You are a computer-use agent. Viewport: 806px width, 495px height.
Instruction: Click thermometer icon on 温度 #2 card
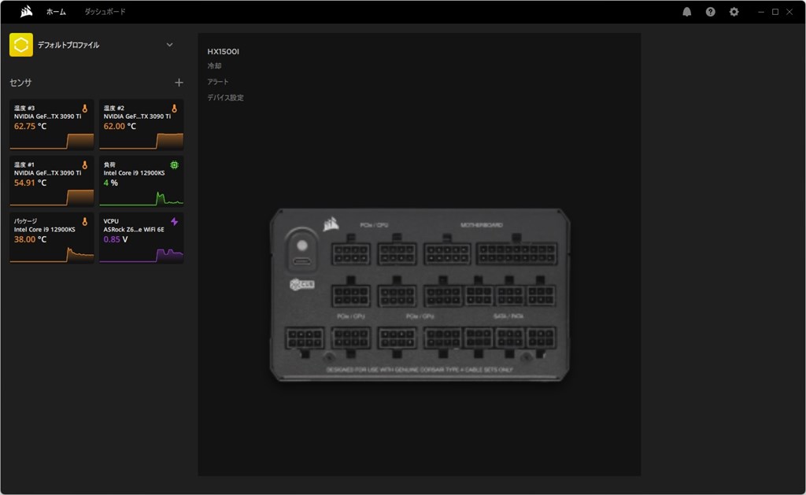[174, 109]
